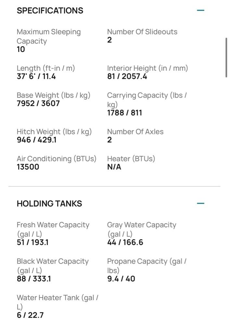
Task: Click gray water value 44 / 166.6
Action: tap(125, 242)
